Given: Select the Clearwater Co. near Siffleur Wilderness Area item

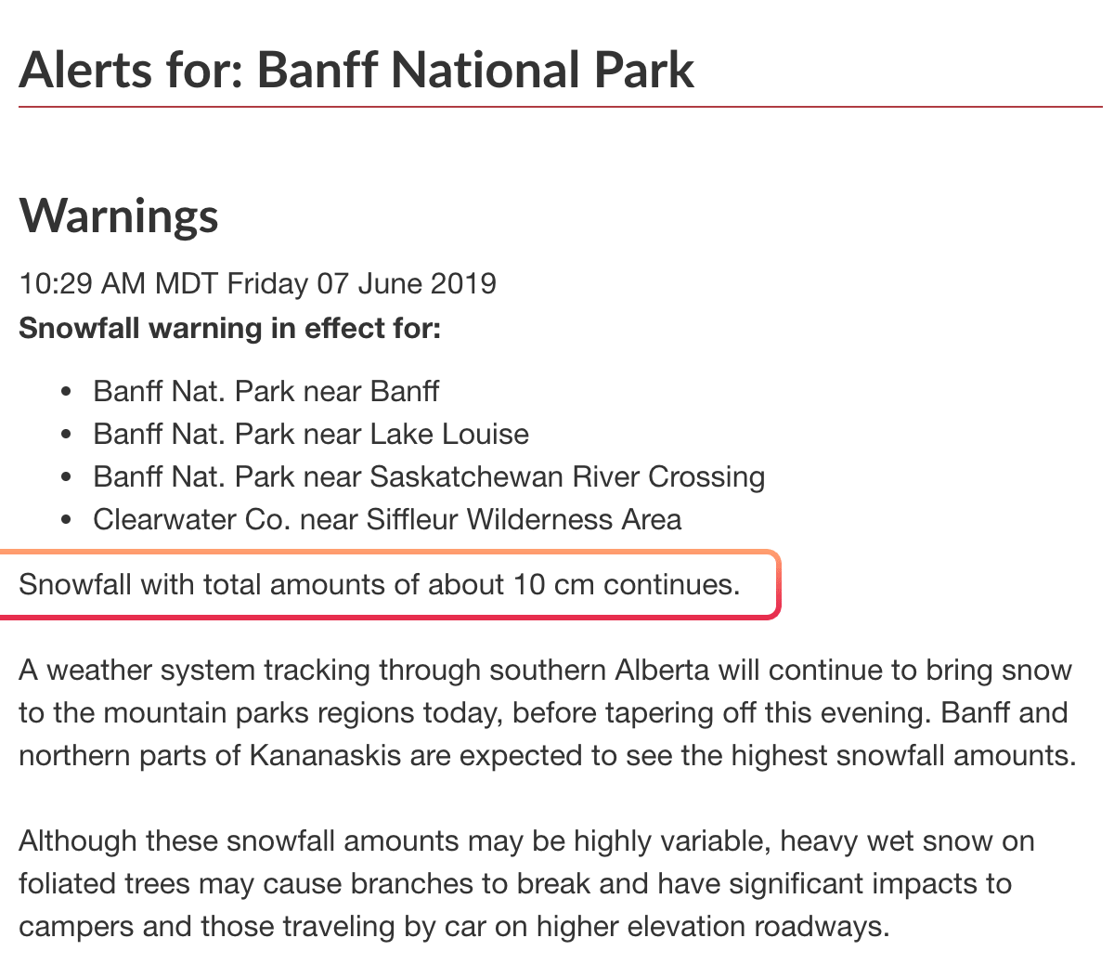Looking at the screenshot, I should (x=387, y=519).
